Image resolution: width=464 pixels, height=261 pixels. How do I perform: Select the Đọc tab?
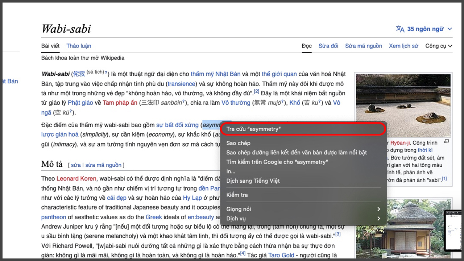[307, 46]
